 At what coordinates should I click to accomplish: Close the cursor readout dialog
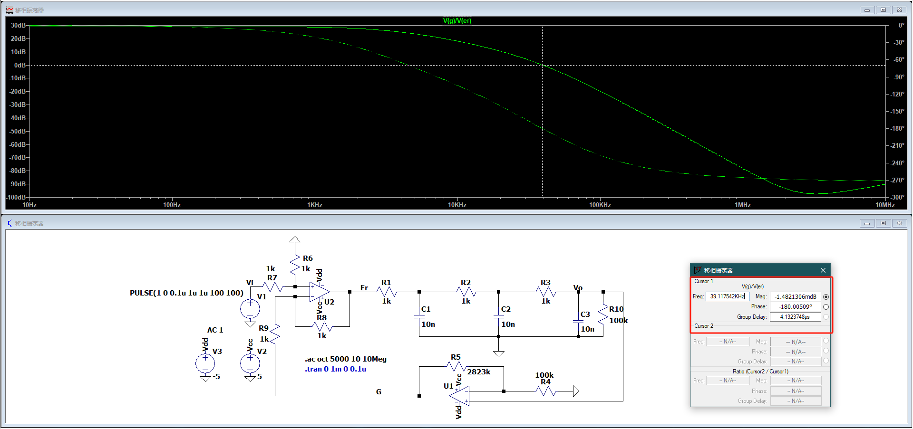[823, 270]
